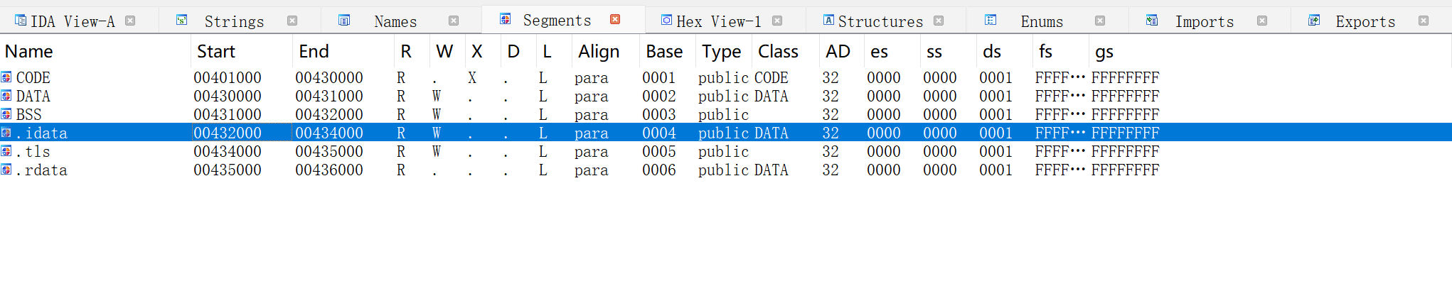Sort by the AD column header
This screenshot has width=1452, height=281.
coord(842,51)
